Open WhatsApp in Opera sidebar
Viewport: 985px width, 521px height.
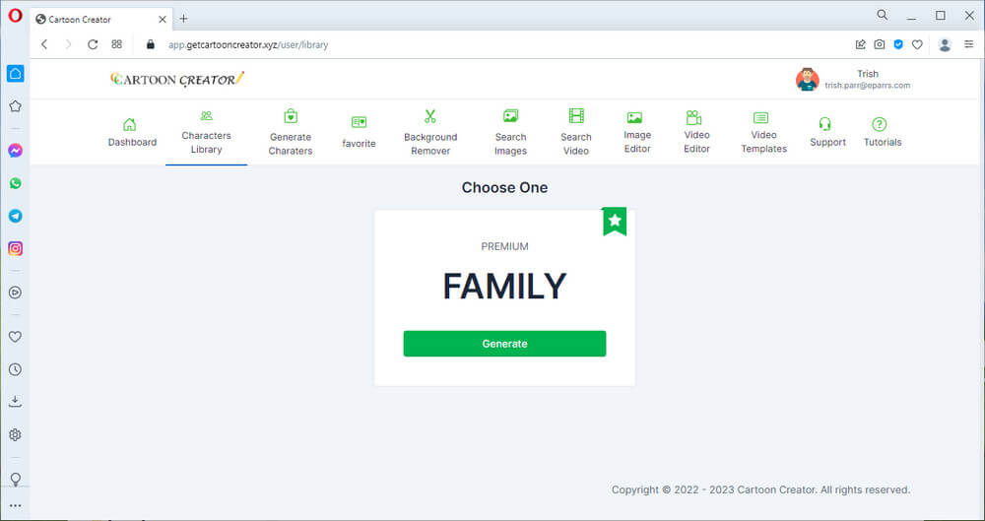click(16, 183)
